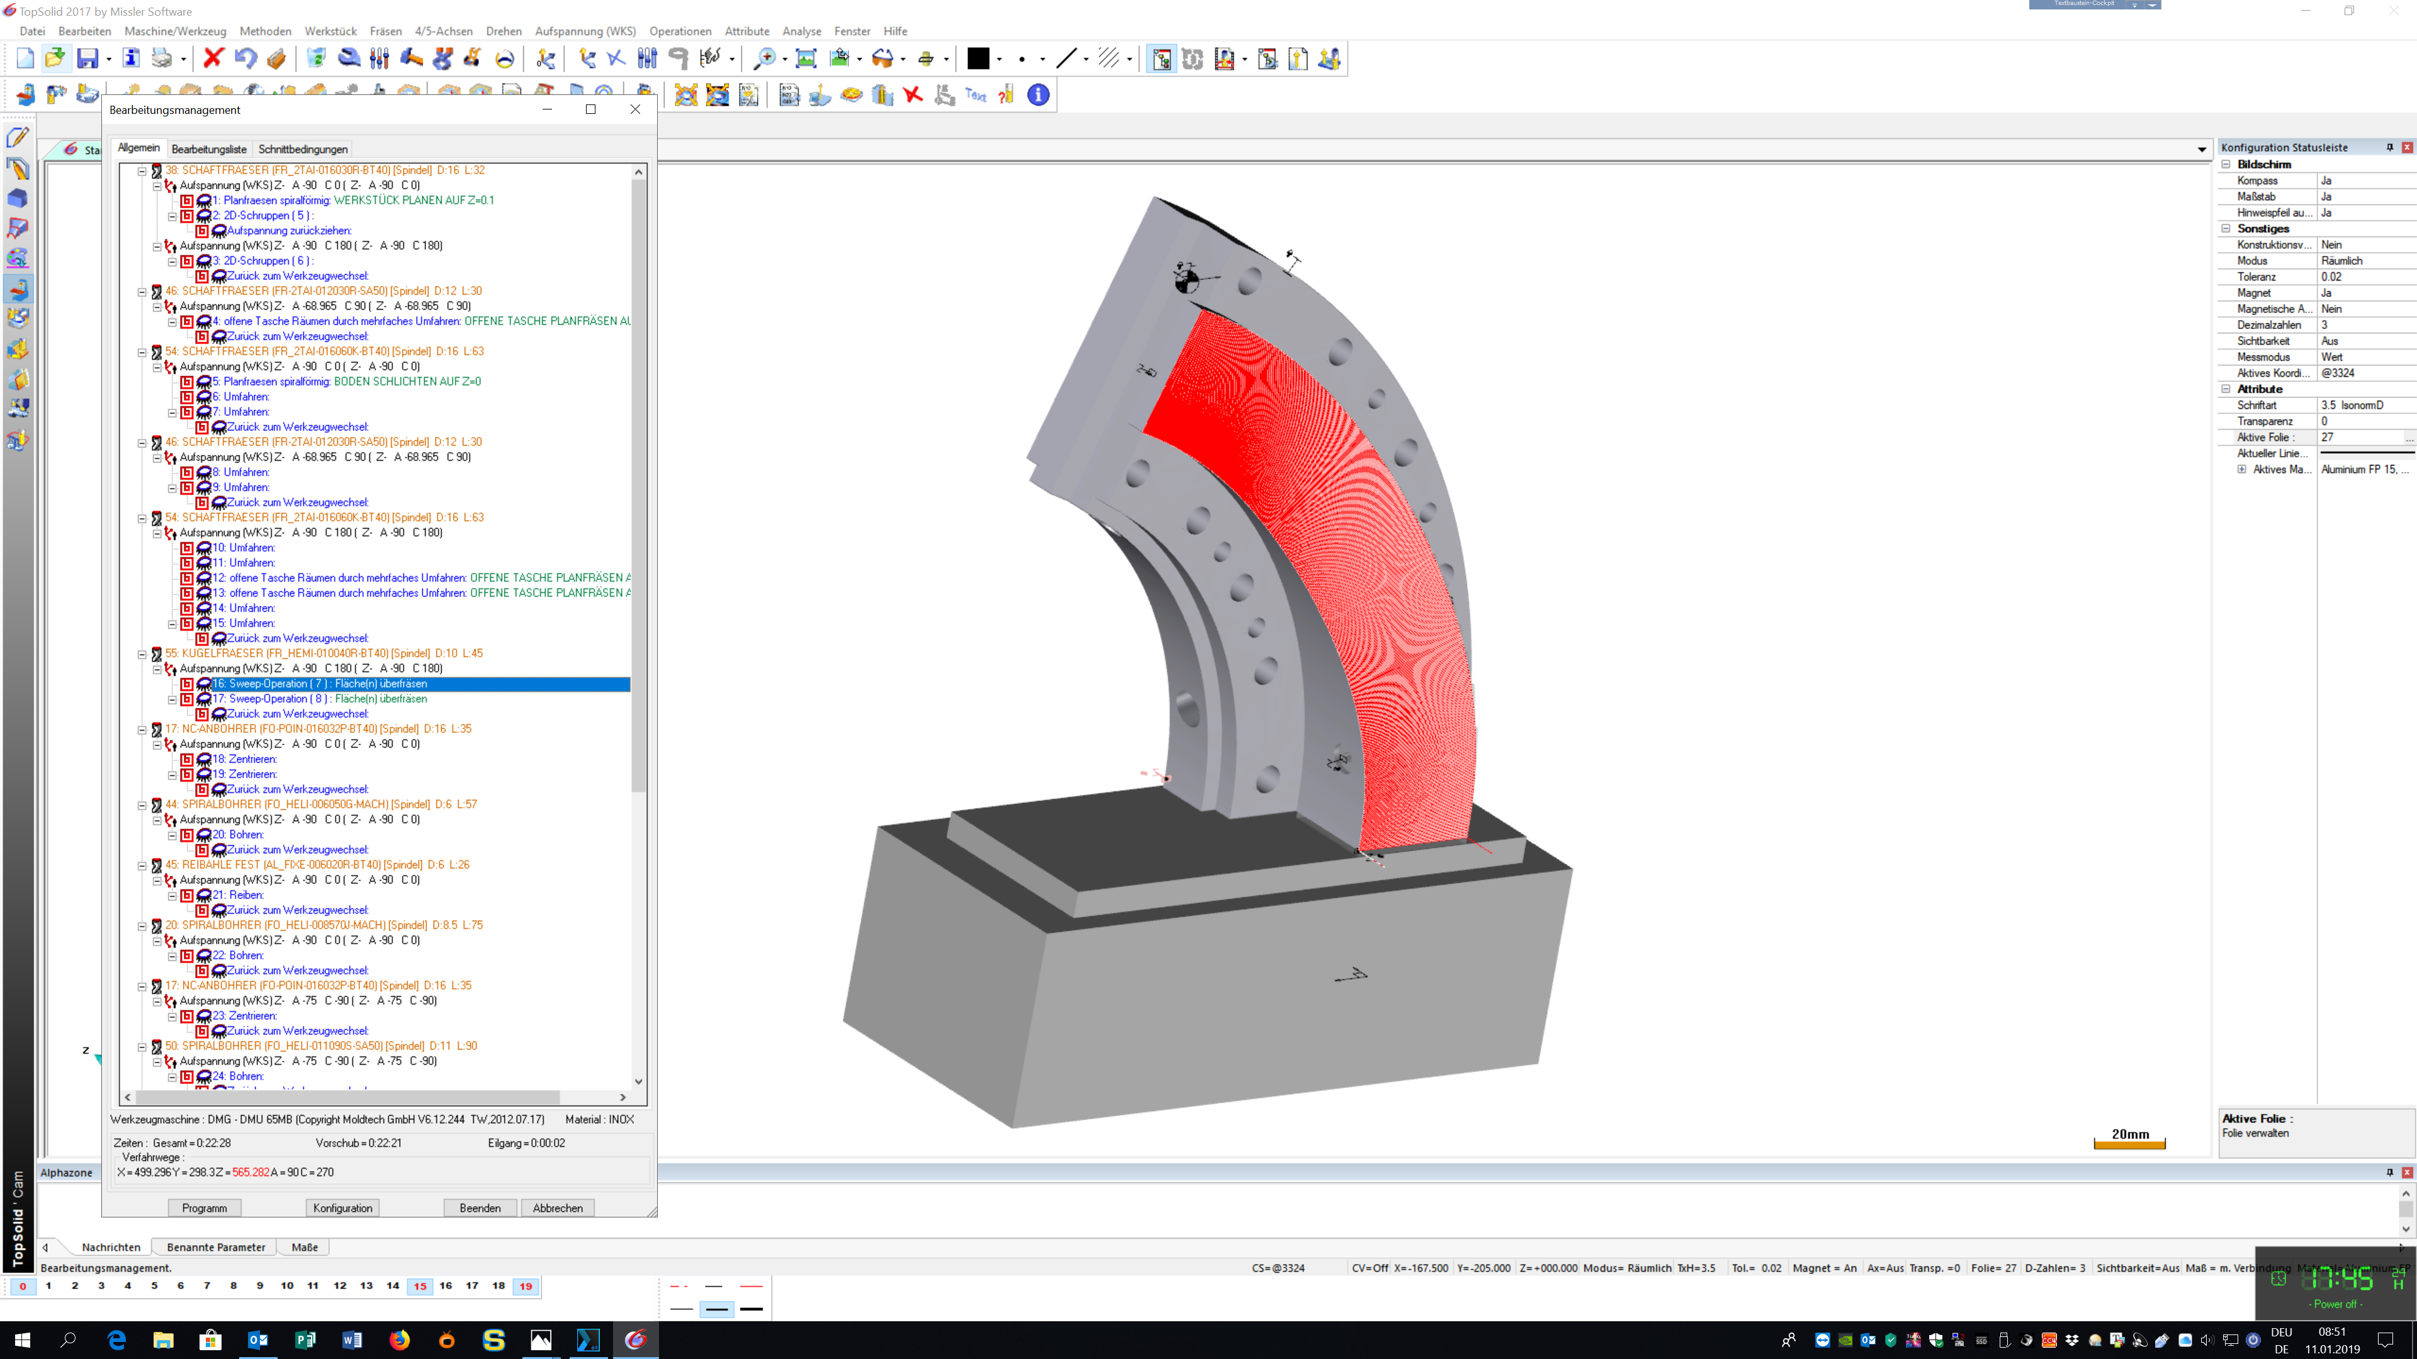Click the black color swatch in toolbar
The width and height of the screenshot is (2417, 1359).
978,59
